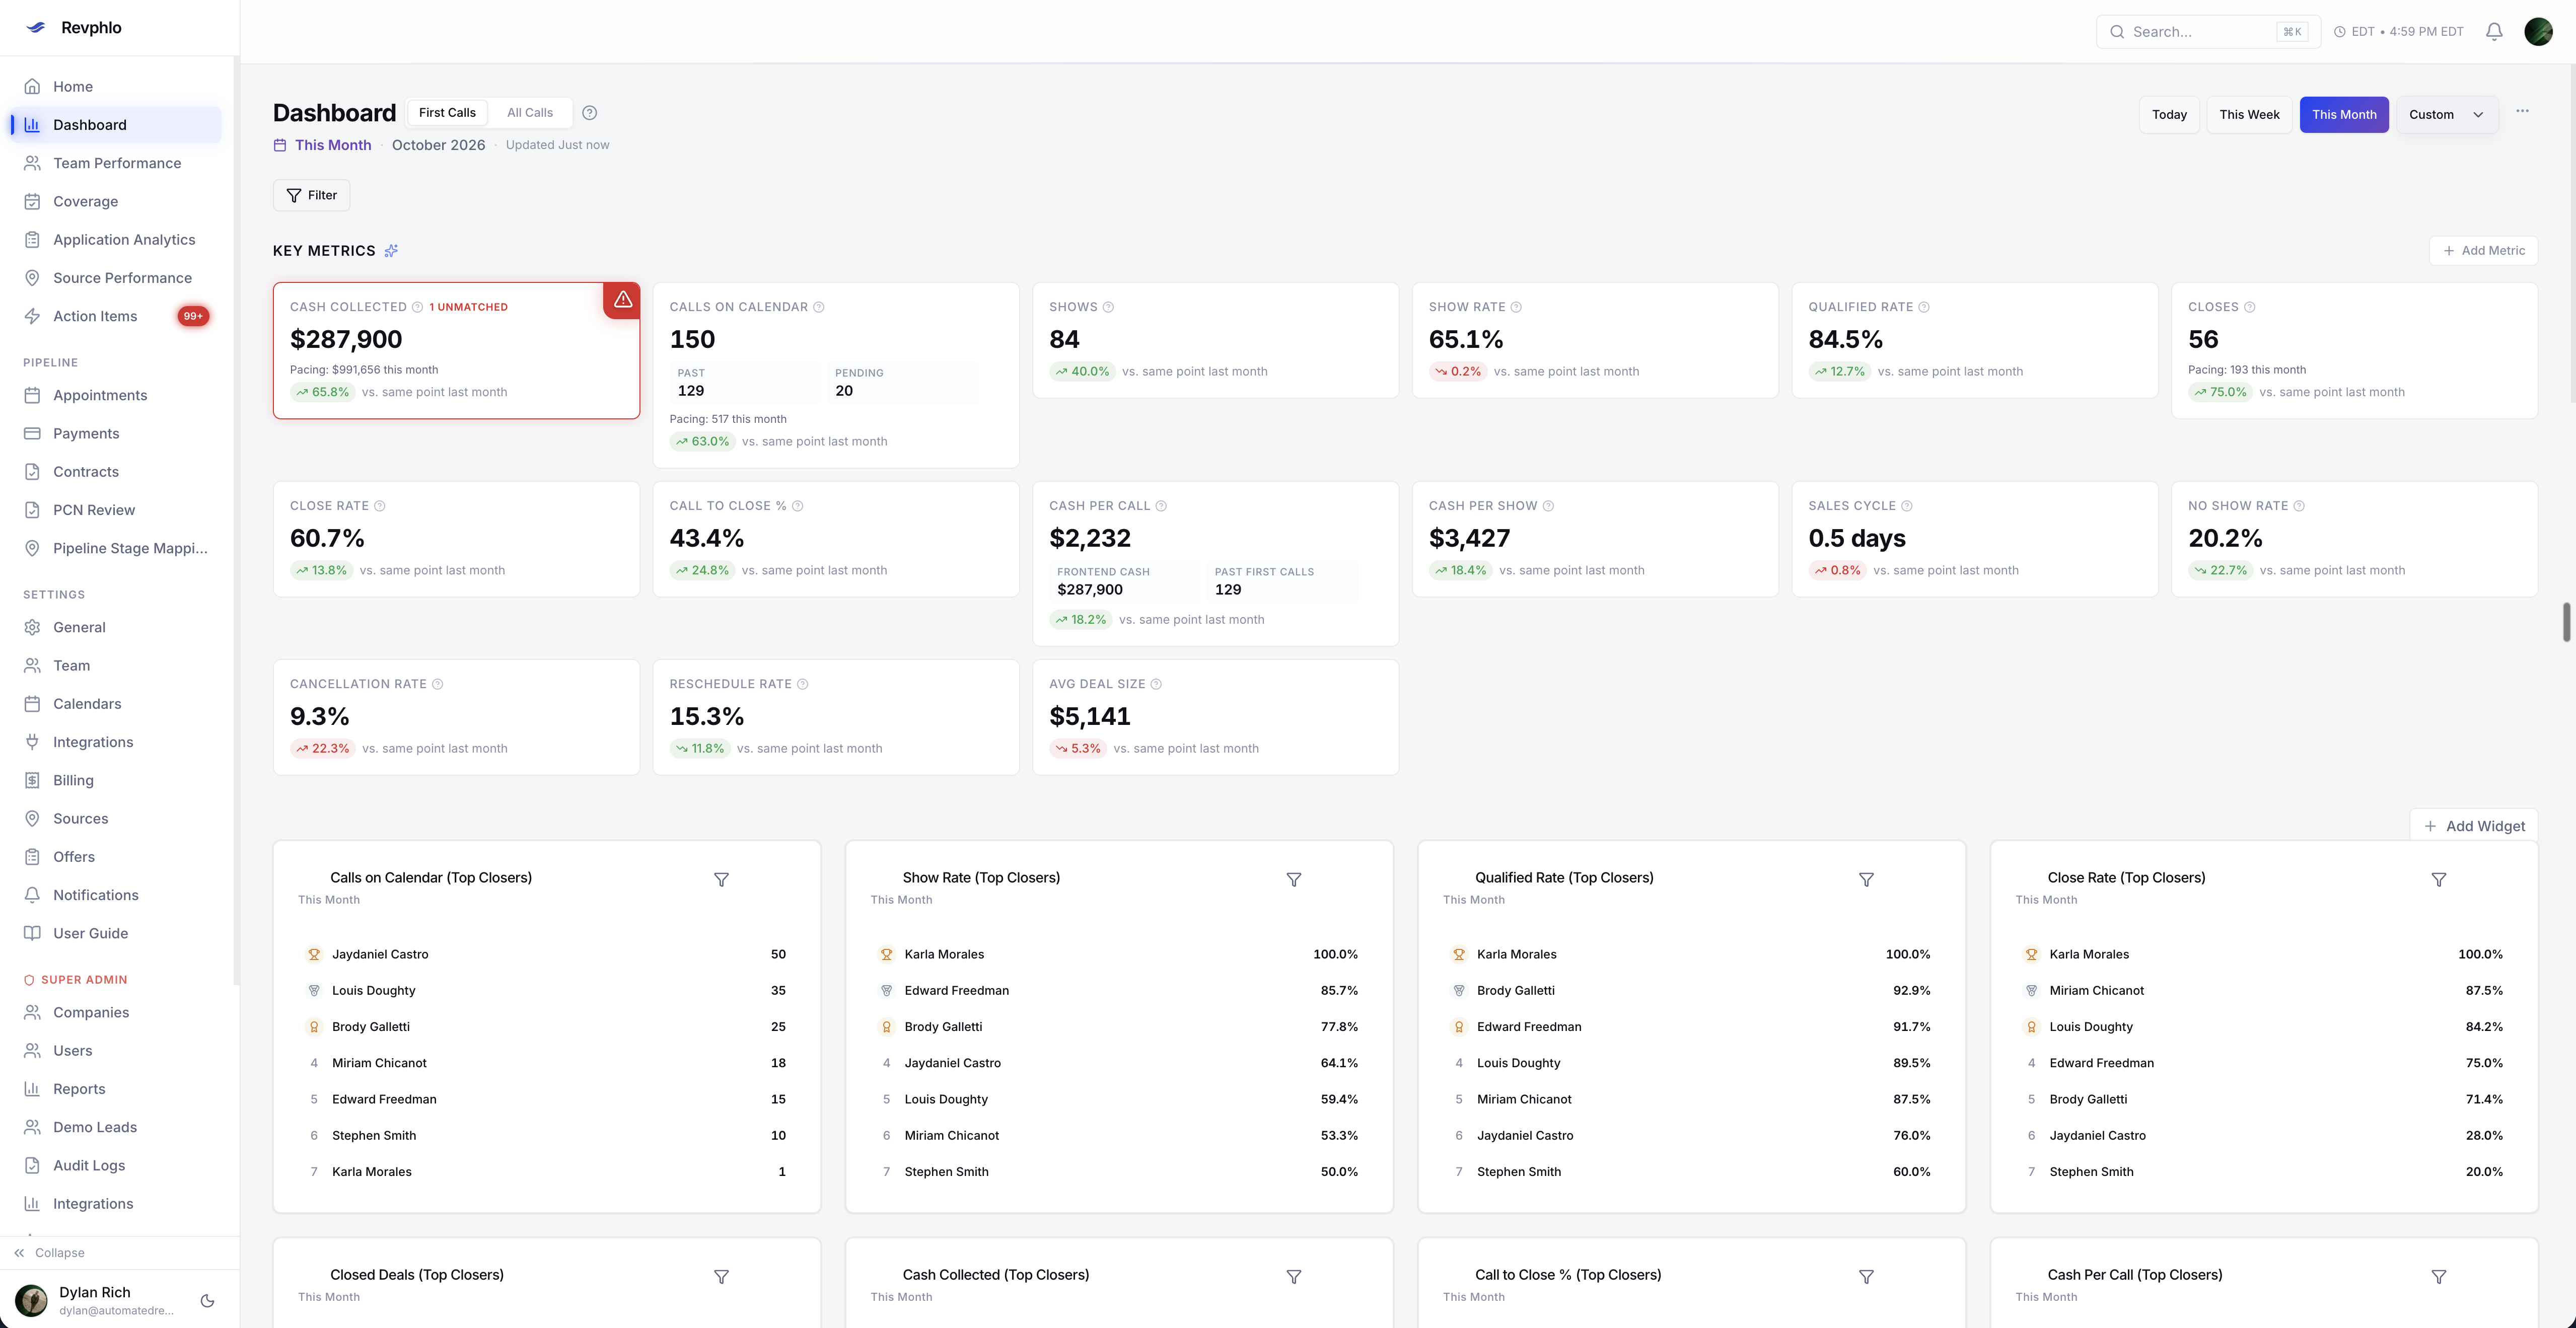Filter the Cash Per Call widget
The height and width of the screenshot is (1328, 2576).
2438,1277
